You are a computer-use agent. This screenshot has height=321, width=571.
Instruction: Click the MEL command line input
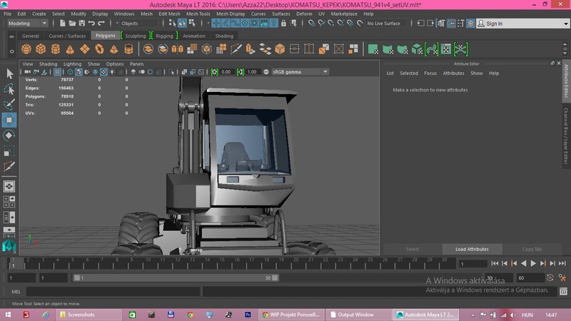tap(113, 292)
